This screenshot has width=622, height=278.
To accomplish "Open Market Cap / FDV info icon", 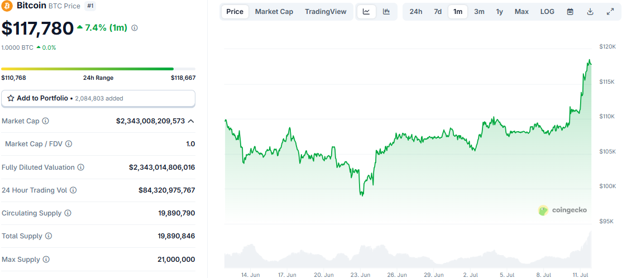I will click(x=69, y=144).
